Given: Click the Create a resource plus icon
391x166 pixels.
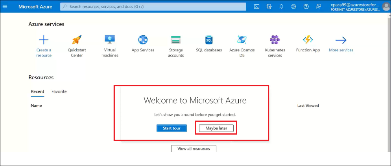Looking at the screenshot, I should (x=44, y=40).
